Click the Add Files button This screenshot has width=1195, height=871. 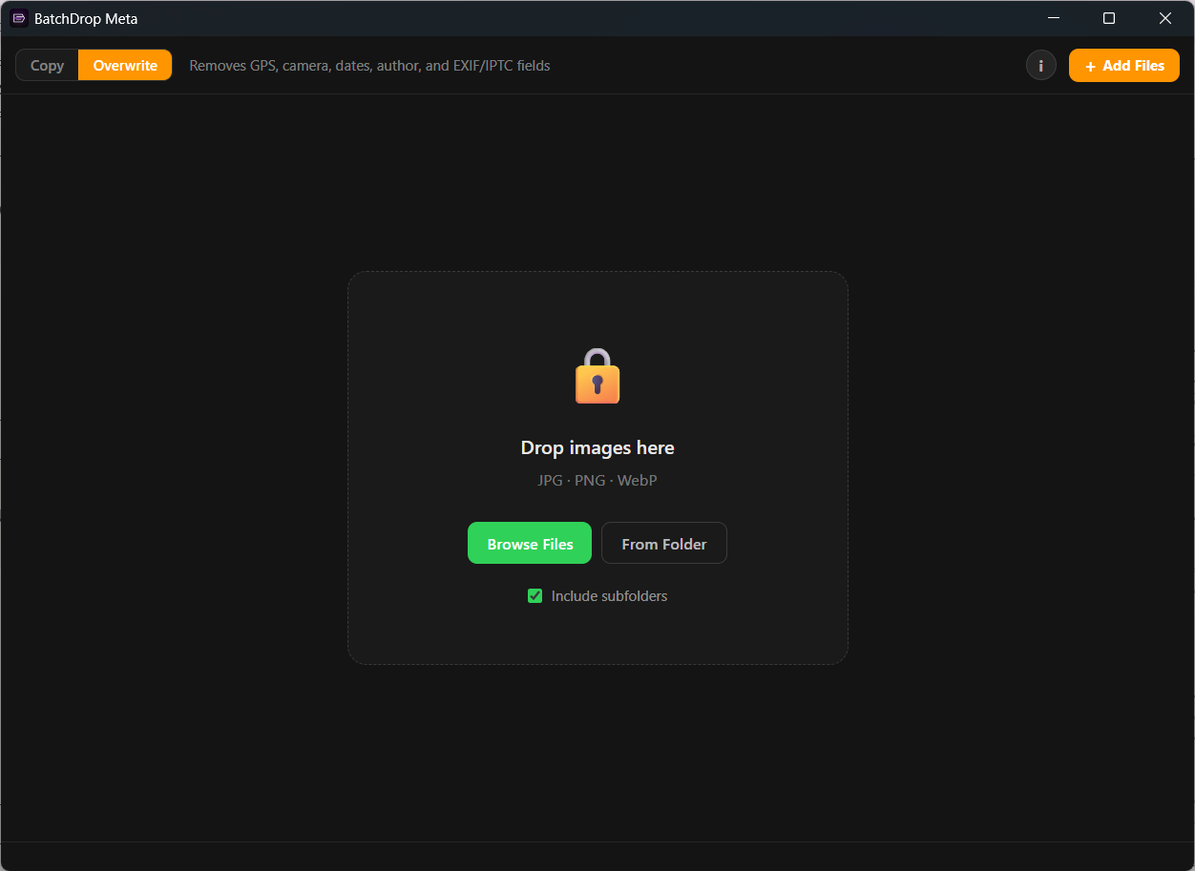1124,66
